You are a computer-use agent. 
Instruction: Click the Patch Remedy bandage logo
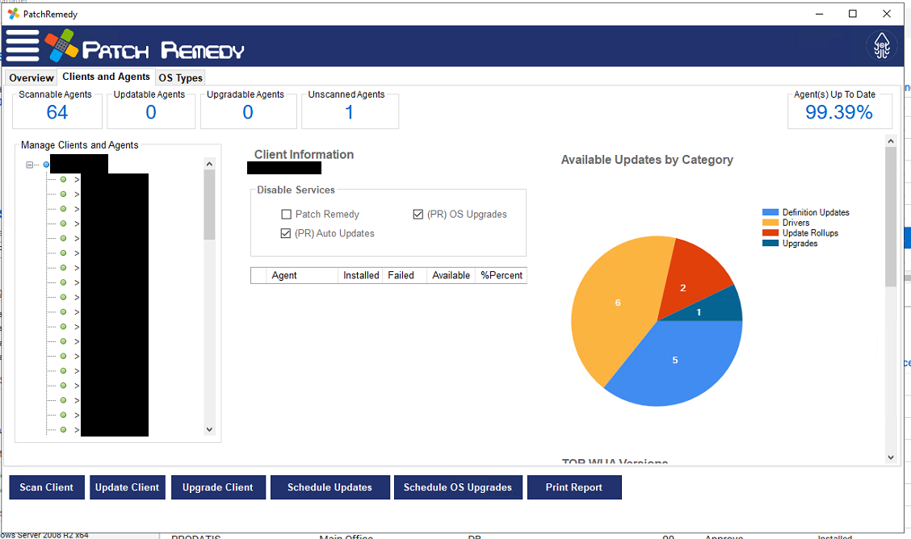(x=61, y=45)
